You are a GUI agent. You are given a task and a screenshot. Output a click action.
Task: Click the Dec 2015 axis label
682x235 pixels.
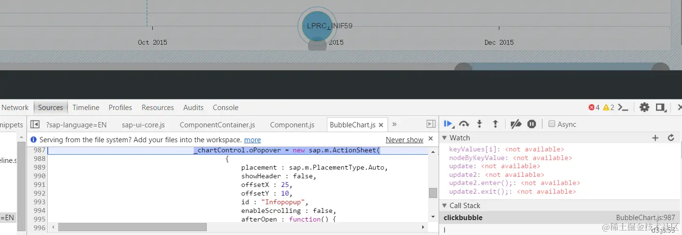(x=499, y=42)
